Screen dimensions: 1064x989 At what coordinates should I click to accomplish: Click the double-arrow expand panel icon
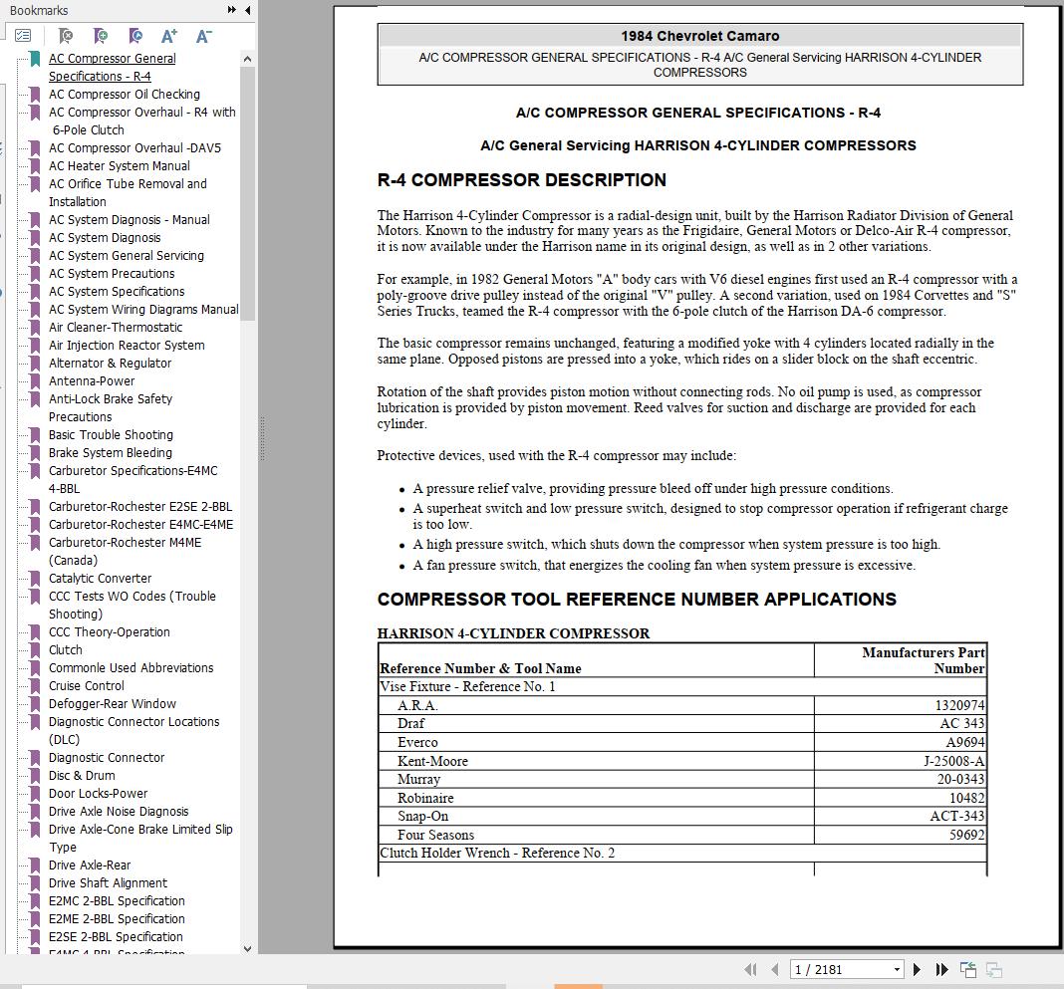(x=232, y=10)
